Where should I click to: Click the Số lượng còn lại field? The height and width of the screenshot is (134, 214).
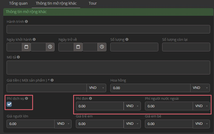point(186,47)
